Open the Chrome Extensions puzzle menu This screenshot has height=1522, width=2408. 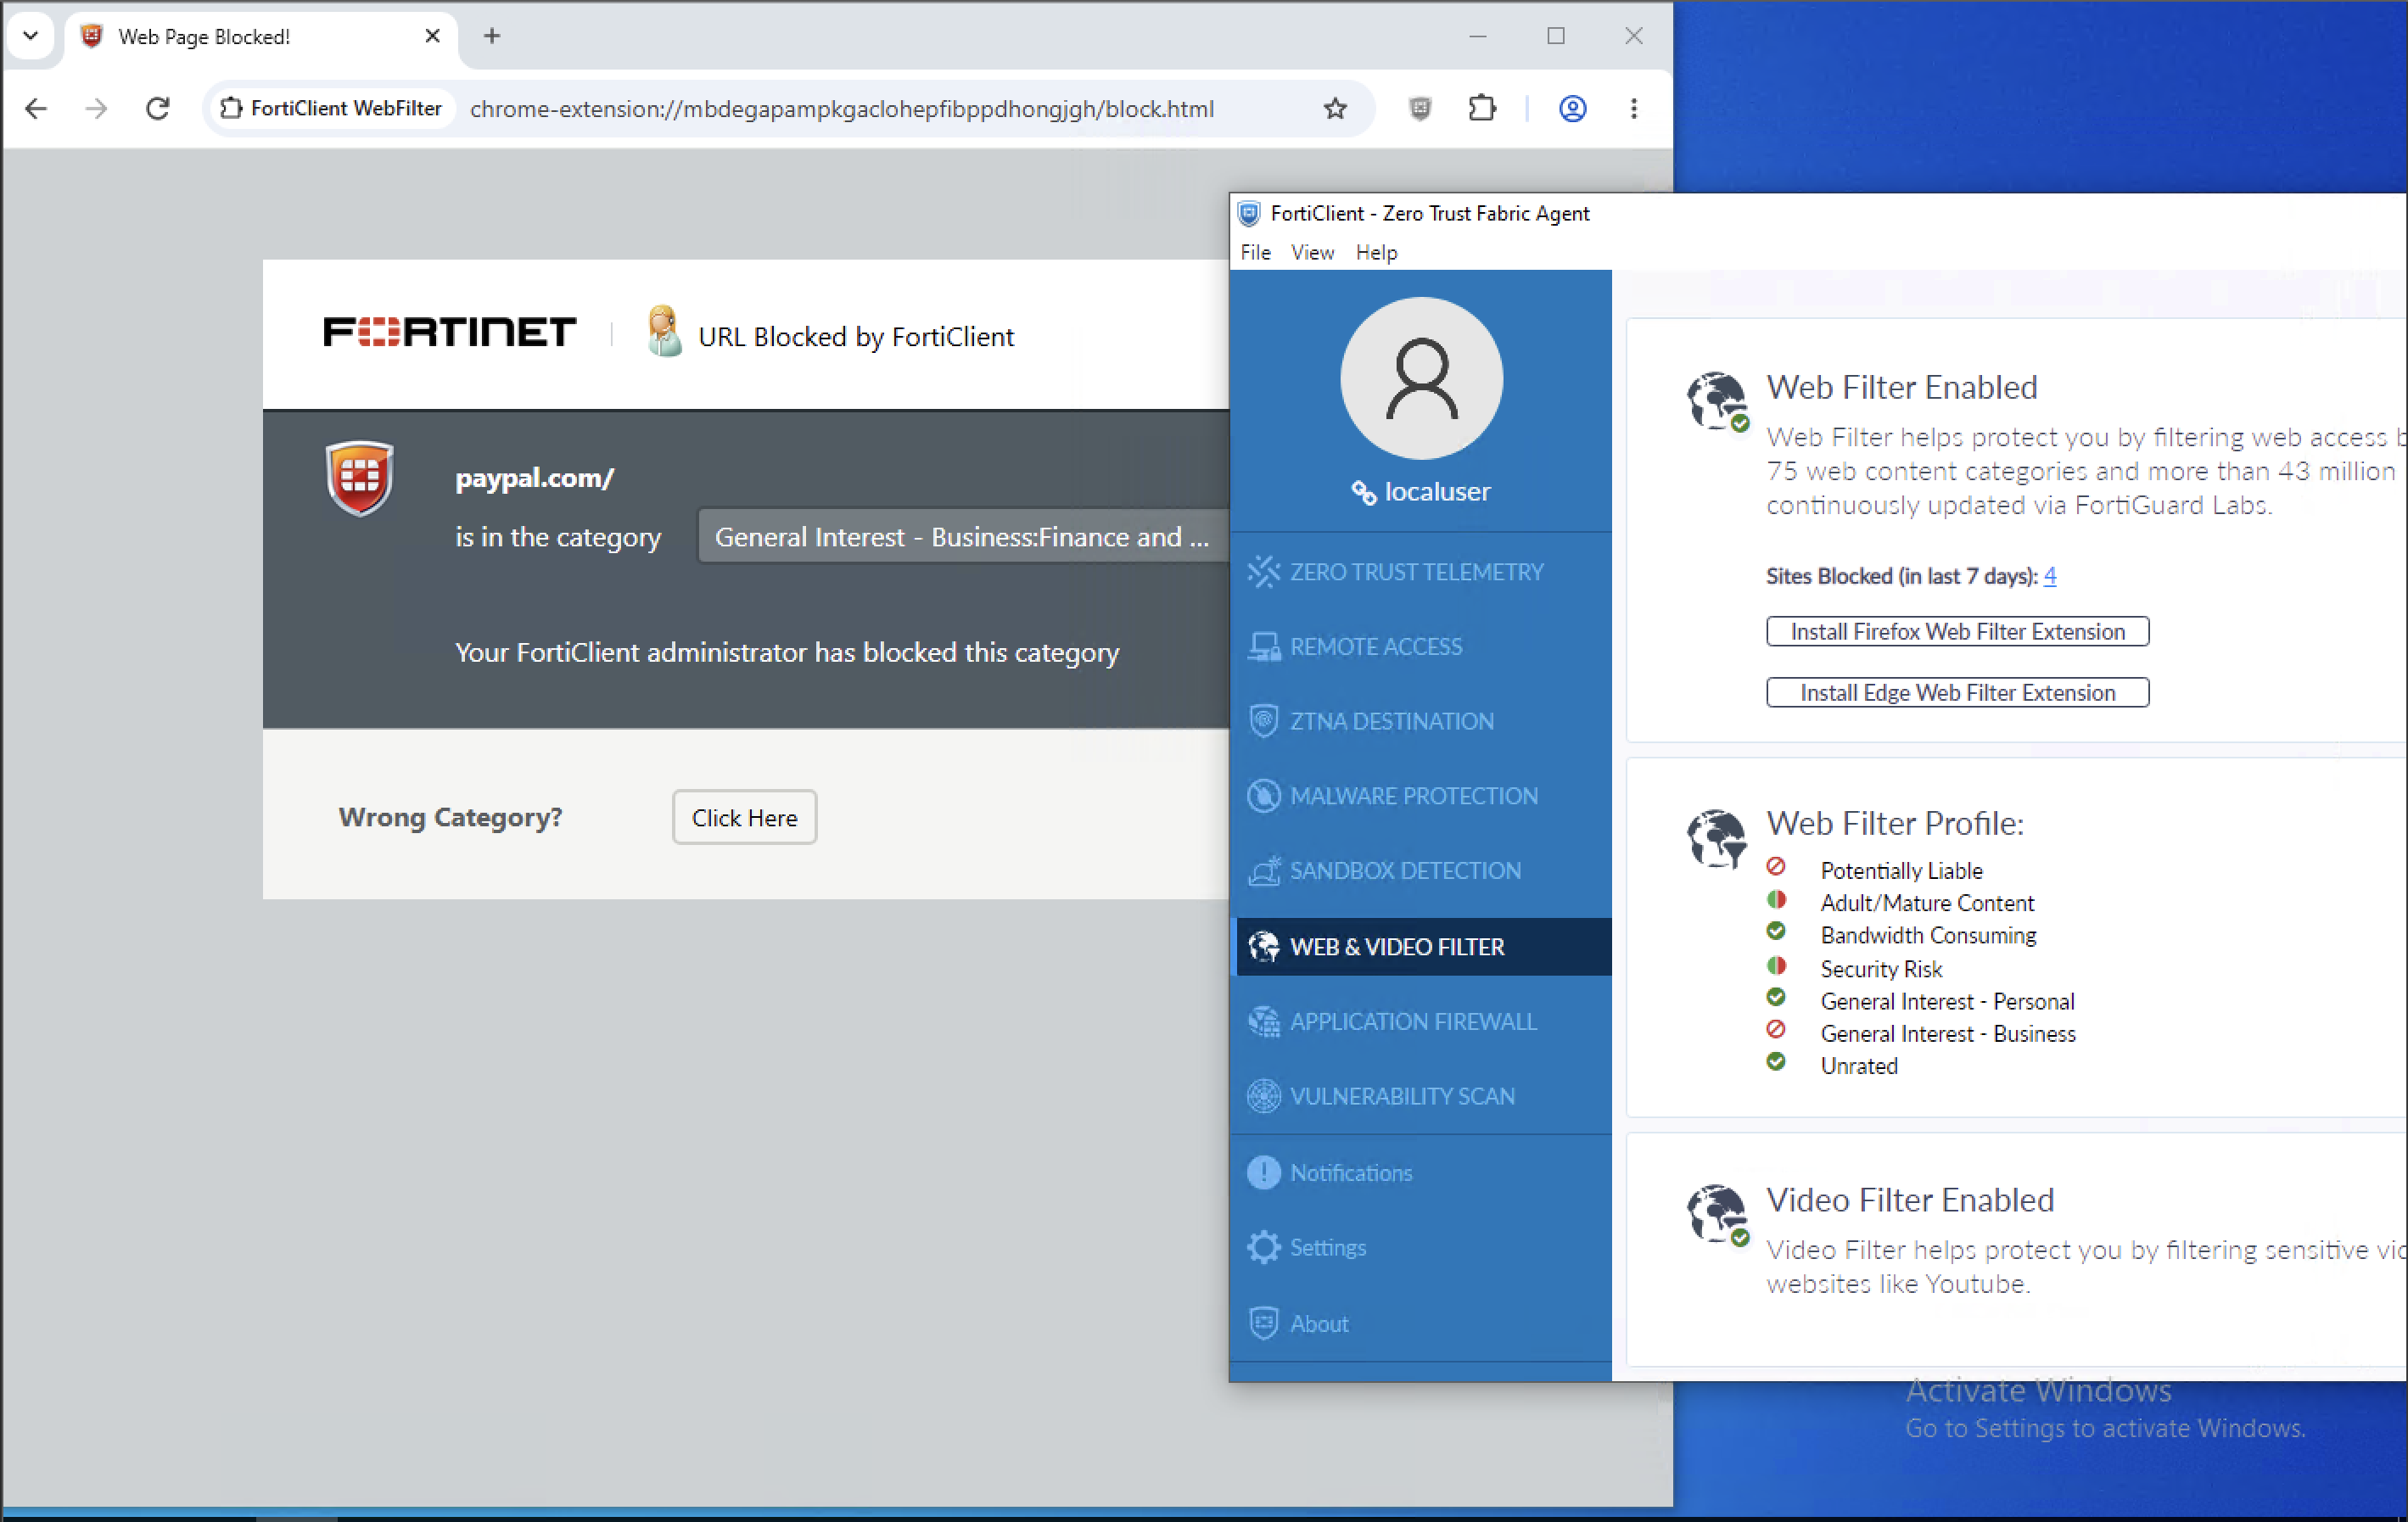1482,108
